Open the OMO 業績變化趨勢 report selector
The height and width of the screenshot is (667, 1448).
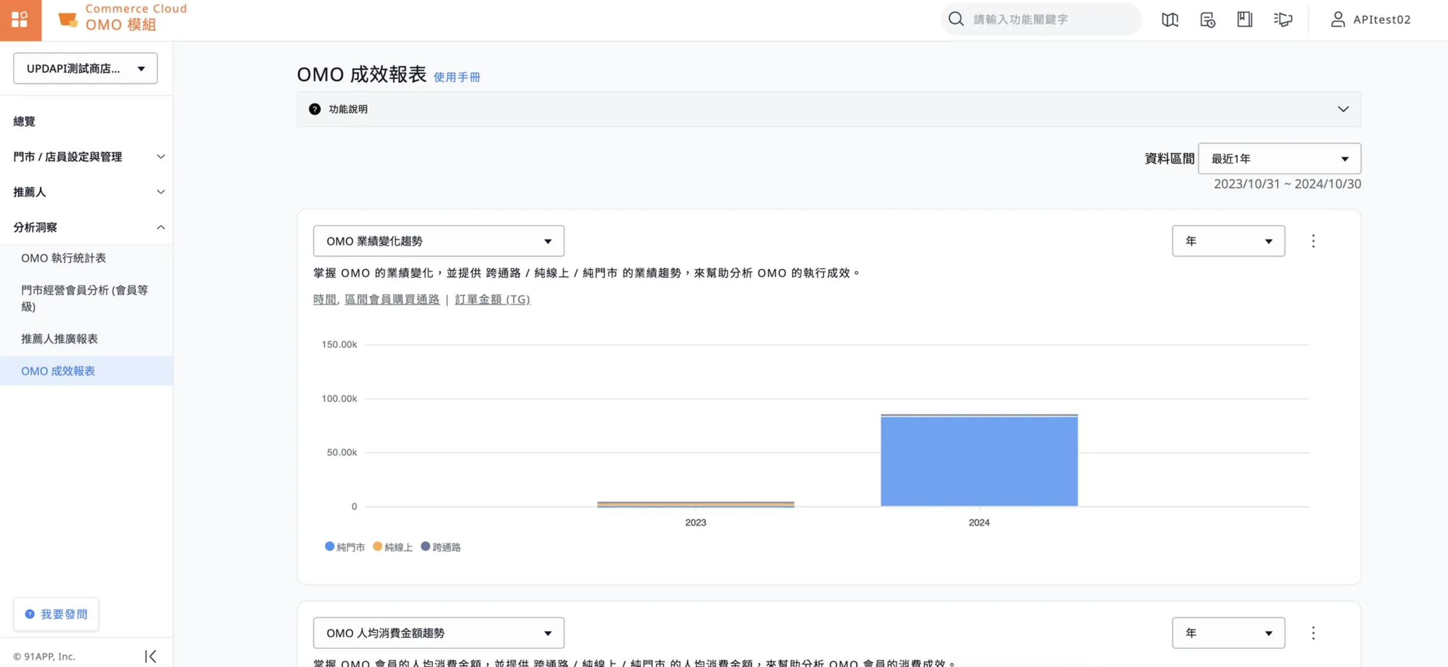438,241
